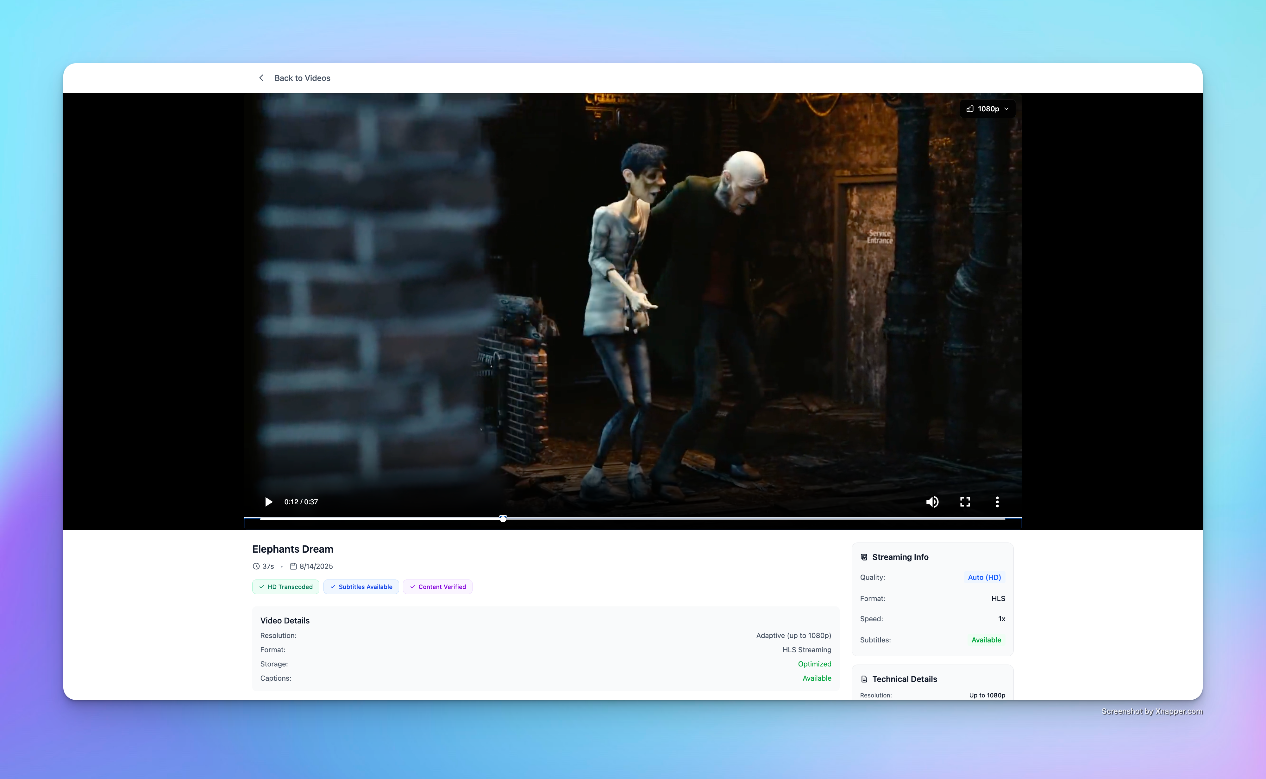Open the 1080p quality dropdown
1266x779 pixels.
point(987,109)
